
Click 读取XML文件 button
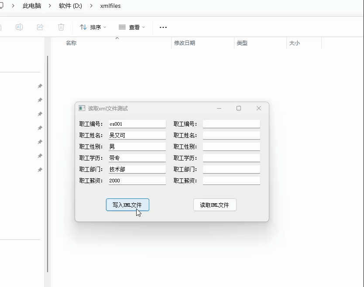(x=215, y=205)
